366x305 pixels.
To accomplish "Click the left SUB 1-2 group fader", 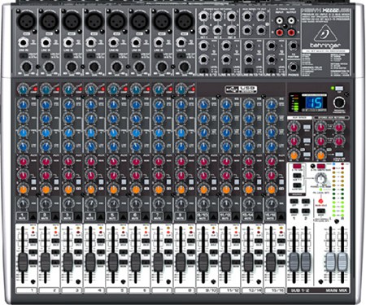I will (294, 262).
